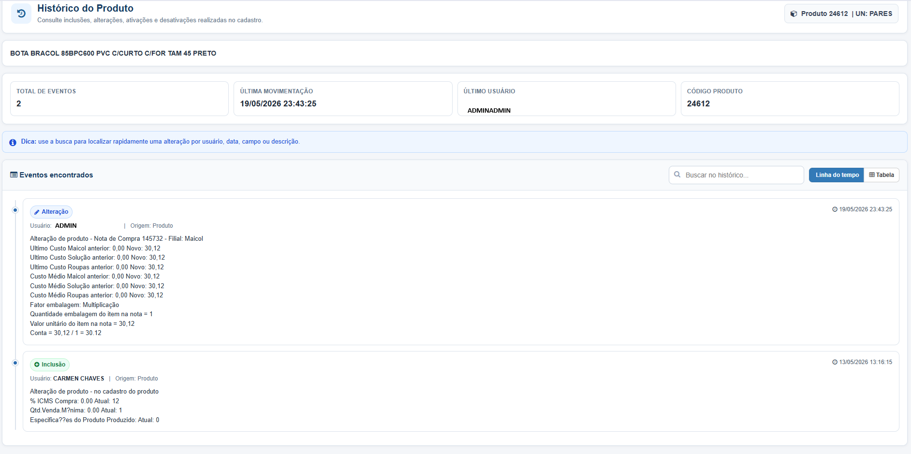Click the Último Usuário card
911x454 pixels.
click(566, 99)
